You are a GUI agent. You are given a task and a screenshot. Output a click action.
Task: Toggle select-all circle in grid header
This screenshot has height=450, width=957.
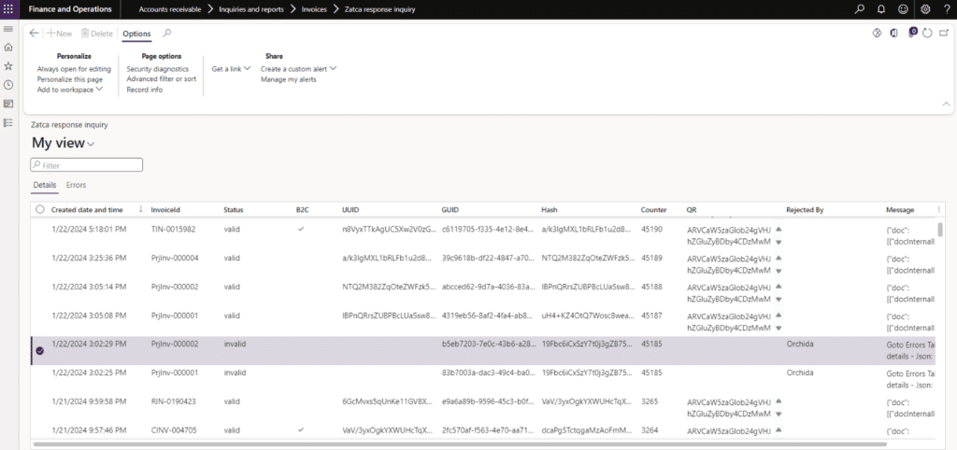40,209
